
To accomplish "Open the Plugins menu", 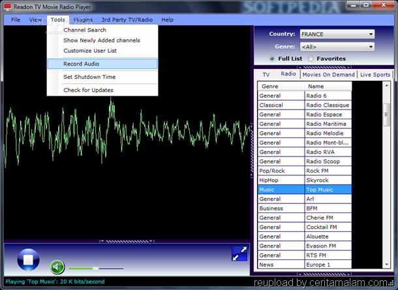I will coord(83,20).
